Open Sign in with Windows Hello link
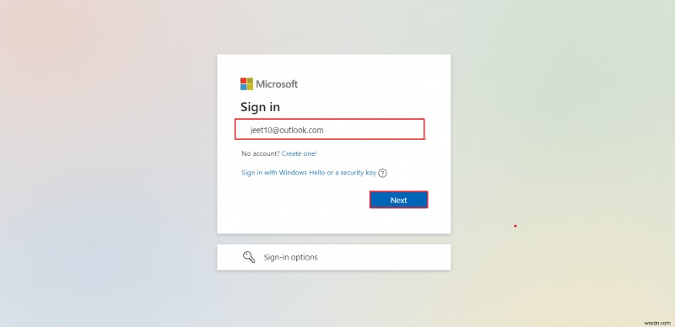This screenshot has height=327, width=675. pos(309,173)
